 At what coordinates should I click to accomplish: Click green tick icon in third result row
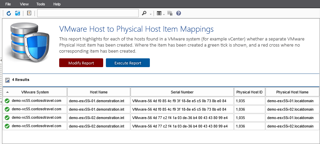(7, 118)
